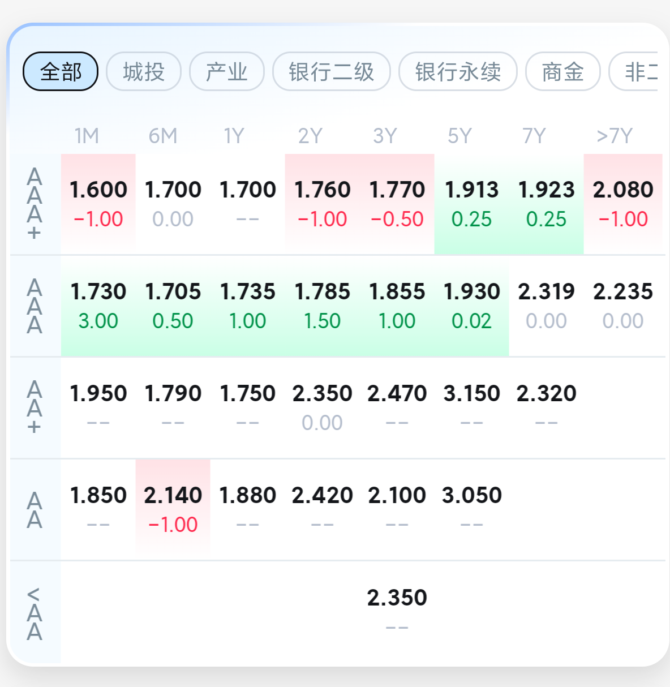Image resolution: width=670 pixels, height=687 pixels.
Task: Click AA 5Y cell 3.050
Action: 472,509
